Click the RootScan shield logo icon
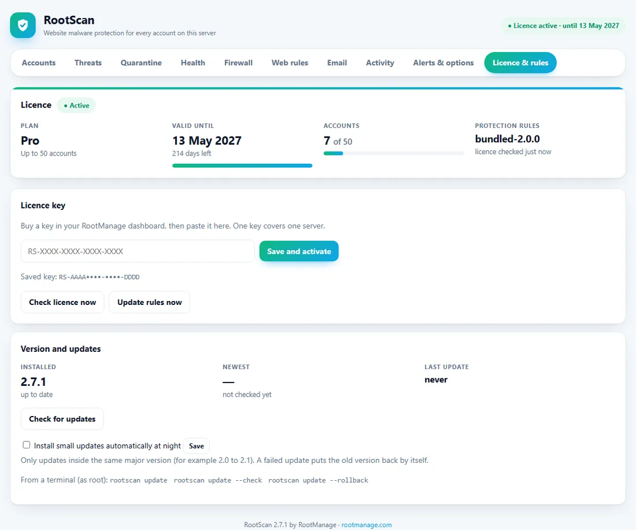Screen dimensions: 636x530 click(23, 25)
